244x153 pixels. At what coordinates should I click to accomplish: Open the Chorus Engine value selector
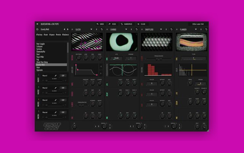tap(131, 59)
